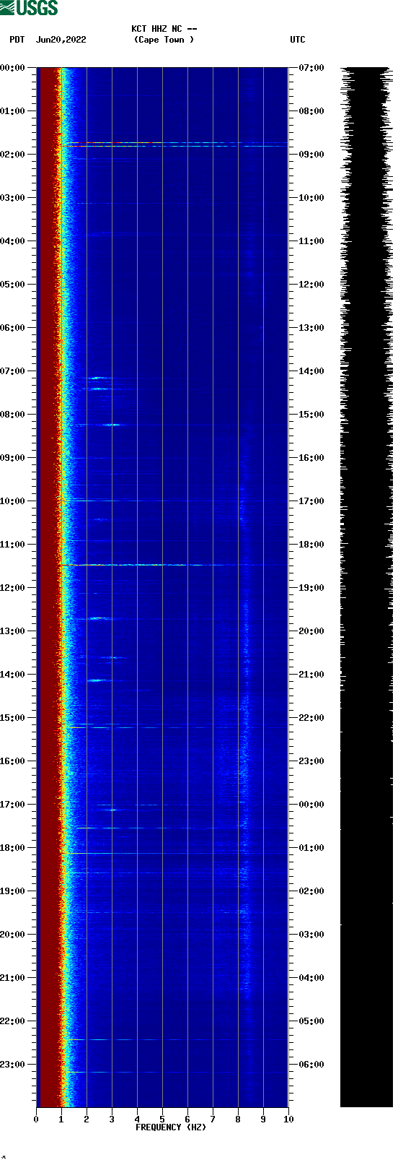Viewport: 398px width, 1165px height.
Task: Click the black seismogram amplitude trace panel
Action: (x=366, y=587)
